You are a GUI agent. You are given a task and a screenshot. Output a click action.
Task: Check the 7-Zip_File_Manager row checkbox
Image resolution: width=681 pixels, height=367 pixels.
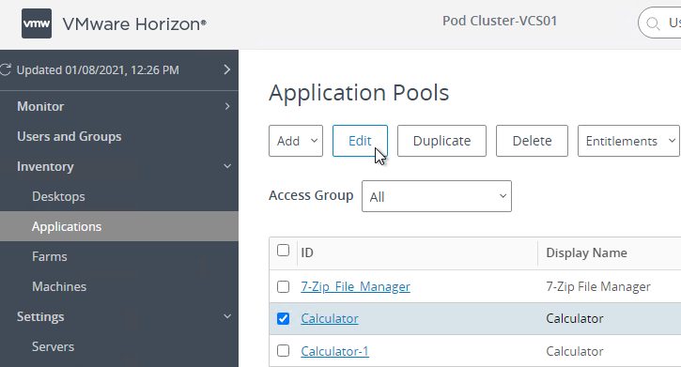click(x=283, y=286)
